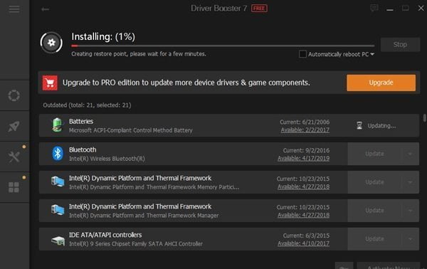Click the IDE ATA/ATAPI controllers icon

coord(58,241)
